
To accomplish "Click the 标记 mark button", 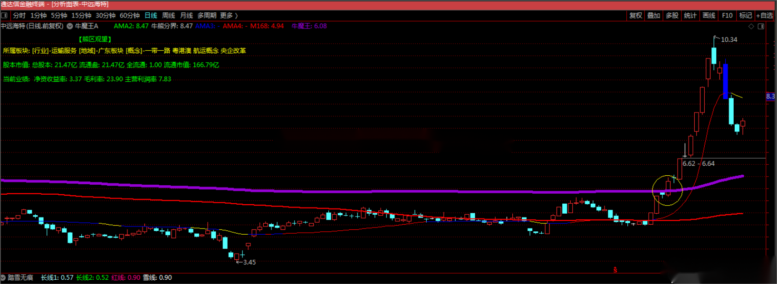I will coord(746,15).
